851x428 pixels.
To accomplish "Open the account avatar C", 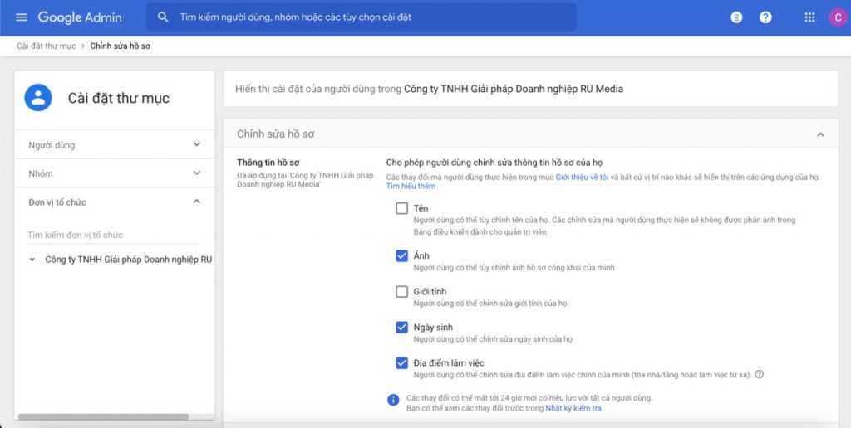I will click(838, 17).
